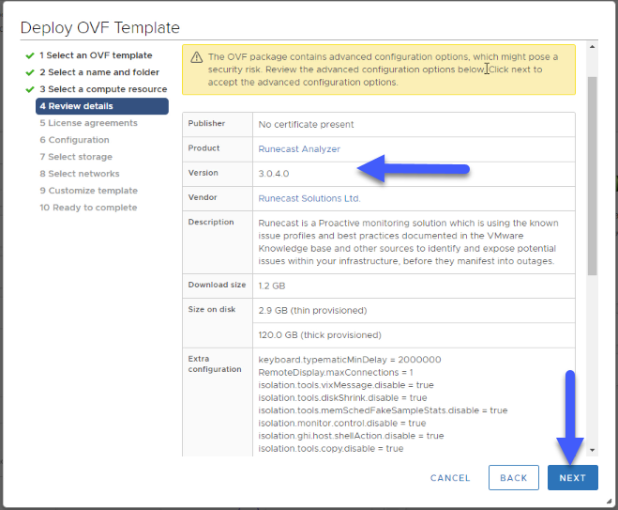
Task: Click the '120.0 GB (thick provisioned)' value
Action: click(x=320, y=335)
